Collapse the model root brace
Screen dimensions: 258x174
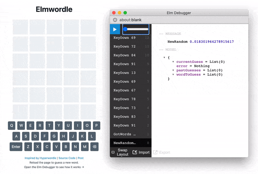pyautogui.click(x=164, y=58)
